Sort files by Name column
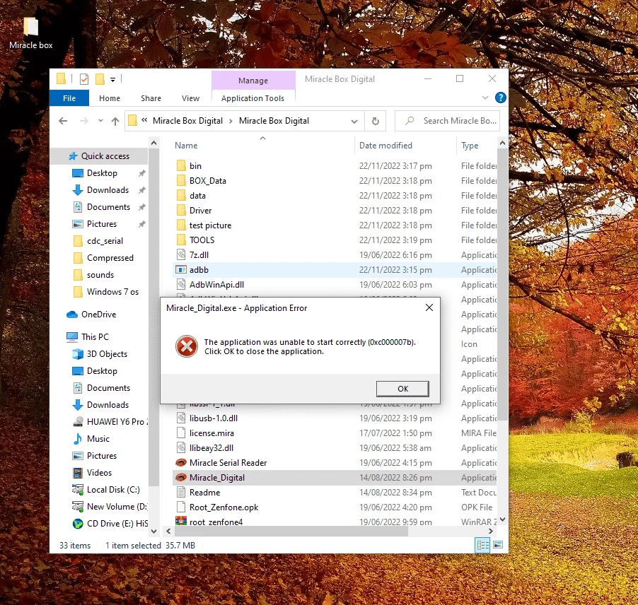638x605 pixels. click(186, 146)
